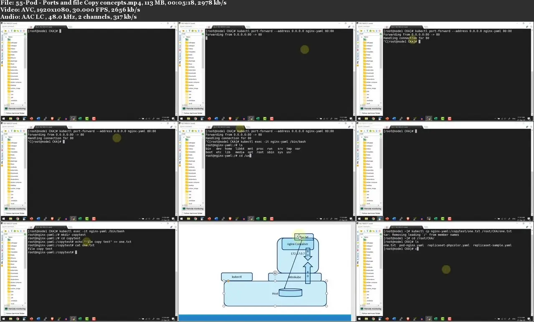Click red delete icon in kubectl cp frame SFTP toolbar
Image resolution: width=534 pixels, height=322 pixels.
(x=380, y=231)
